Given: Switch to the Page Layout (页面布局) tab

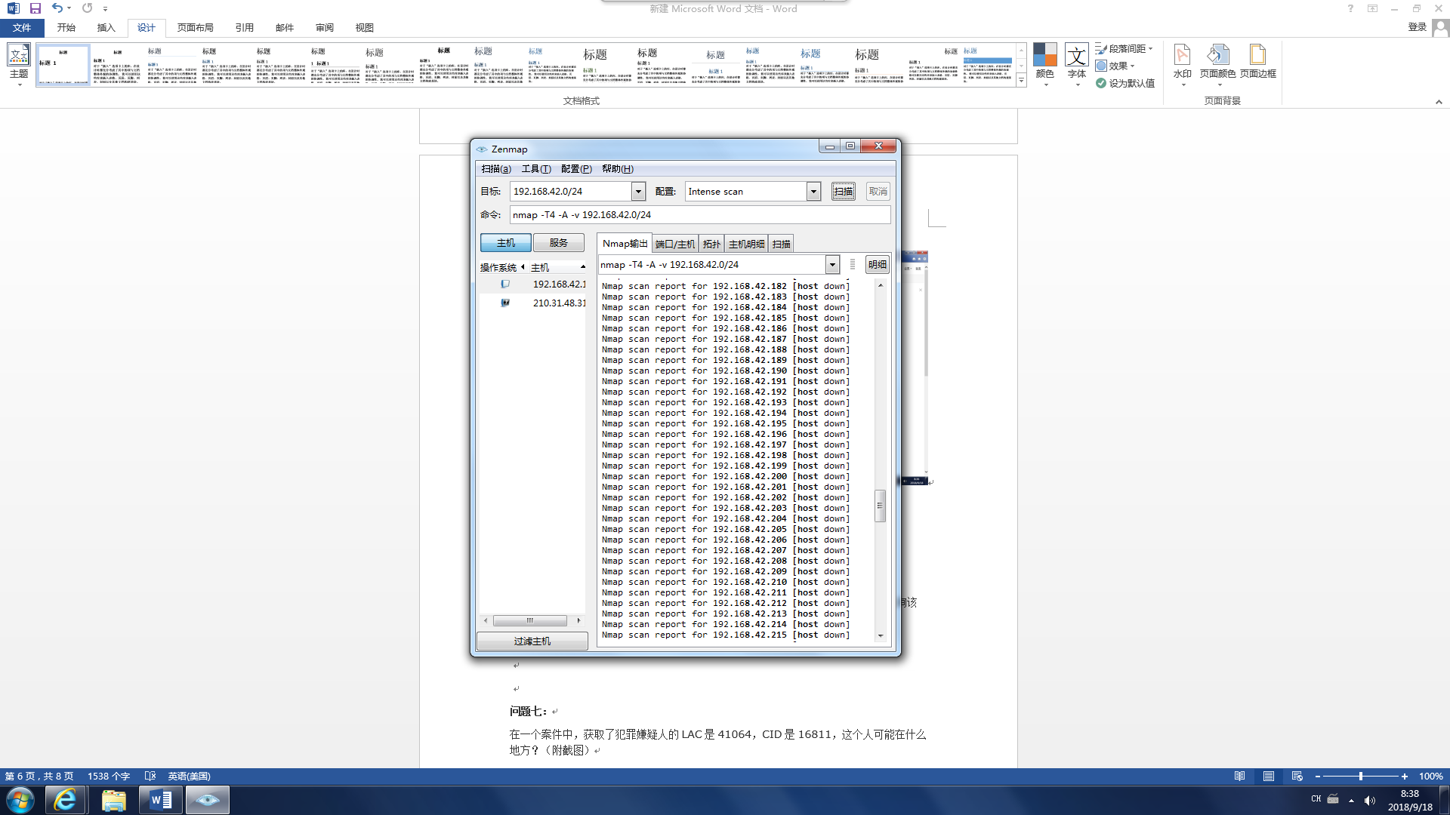Looking at the screenshot, I should click(196, 27).
